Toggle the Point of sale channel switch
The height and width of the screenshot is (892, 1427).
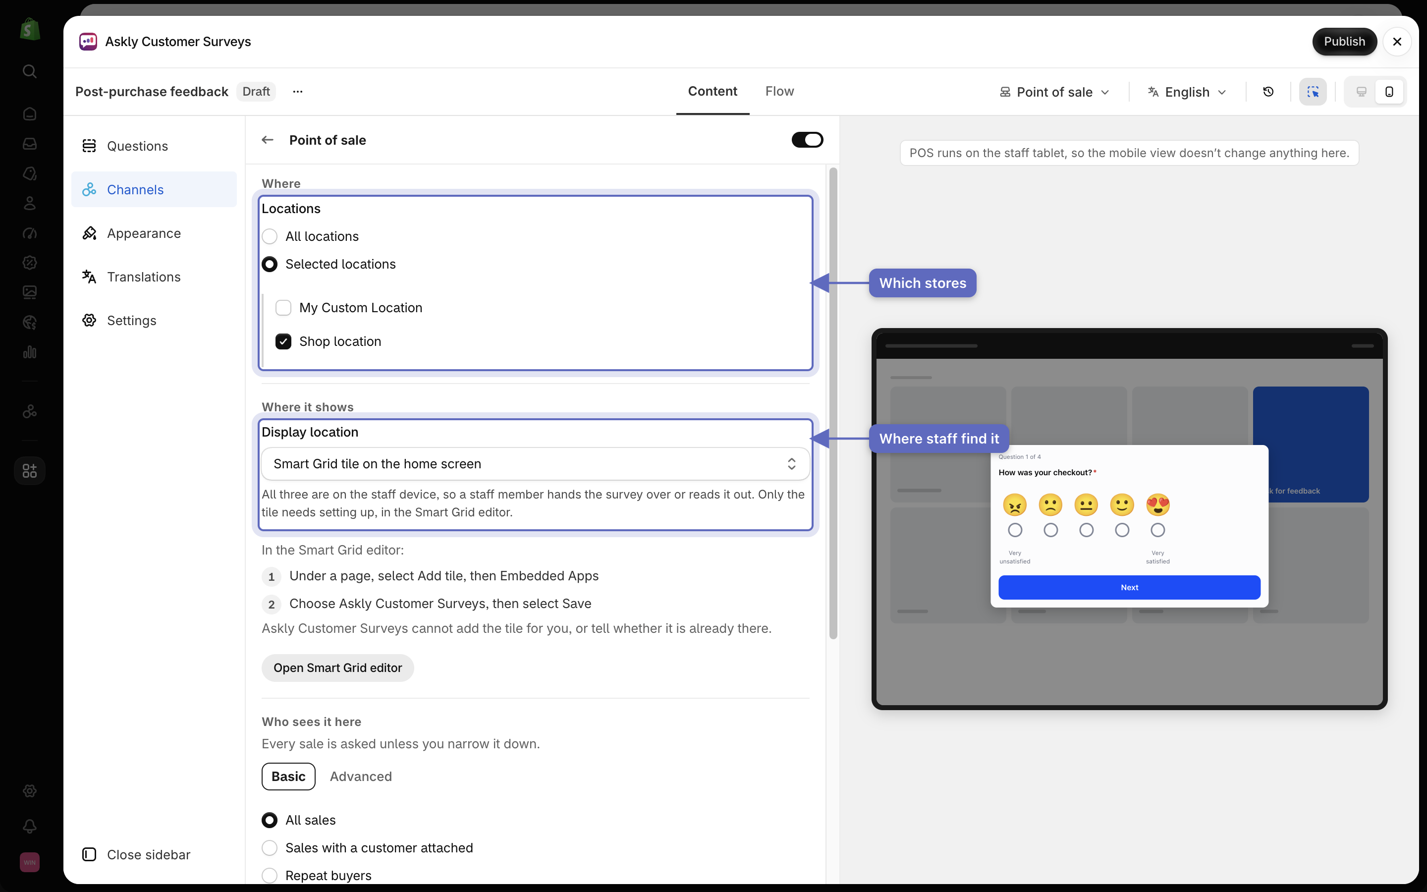[807, 140]
